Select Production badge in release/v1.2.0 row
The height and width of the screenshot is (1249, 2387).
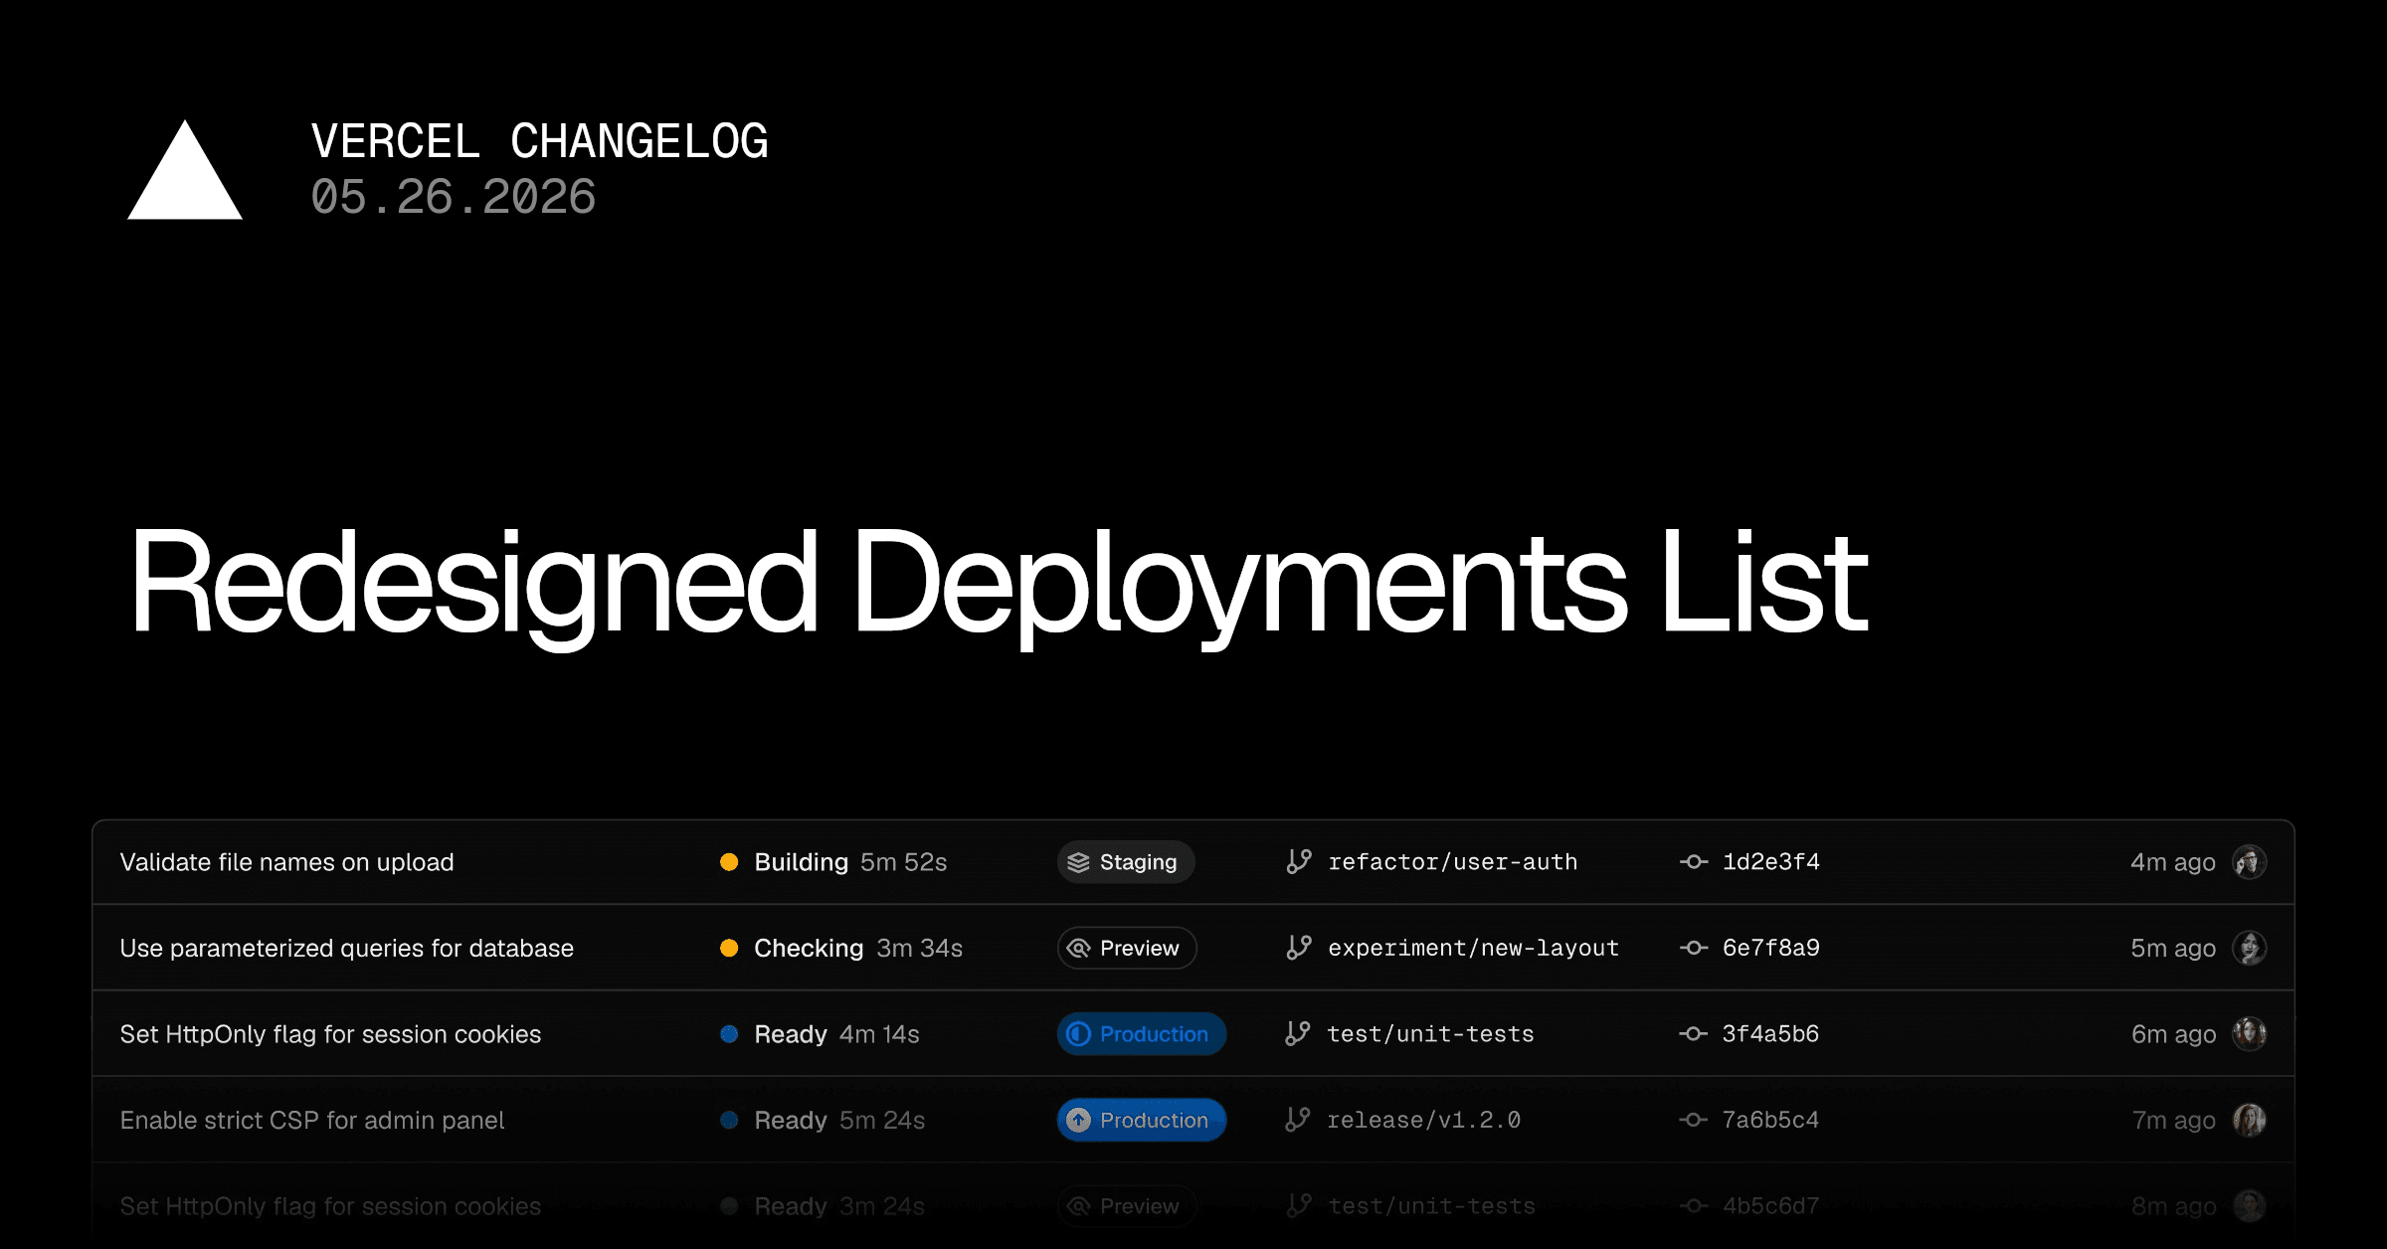(1142, 1120)
